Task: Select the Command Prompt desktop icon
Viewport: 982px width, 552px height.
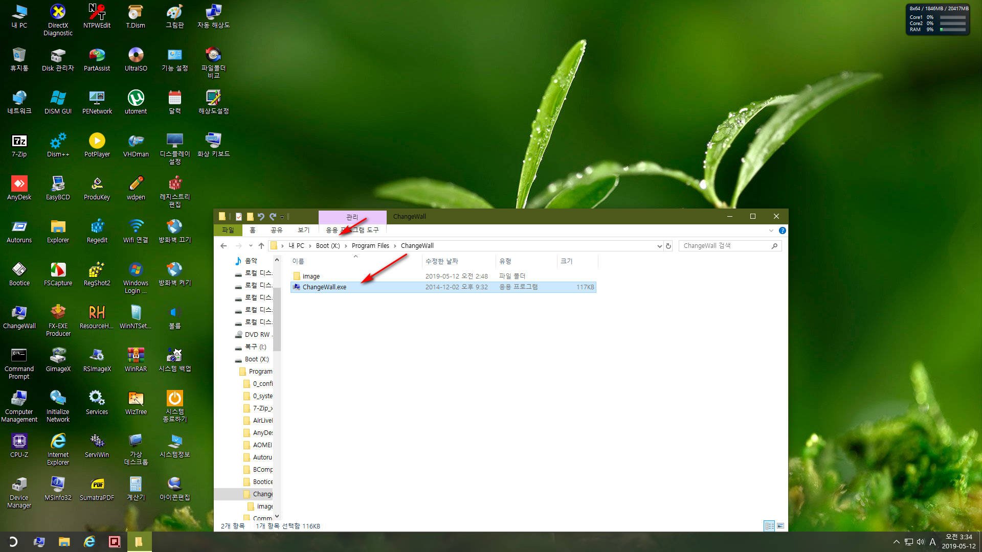Action: click(x=19, y=363)
